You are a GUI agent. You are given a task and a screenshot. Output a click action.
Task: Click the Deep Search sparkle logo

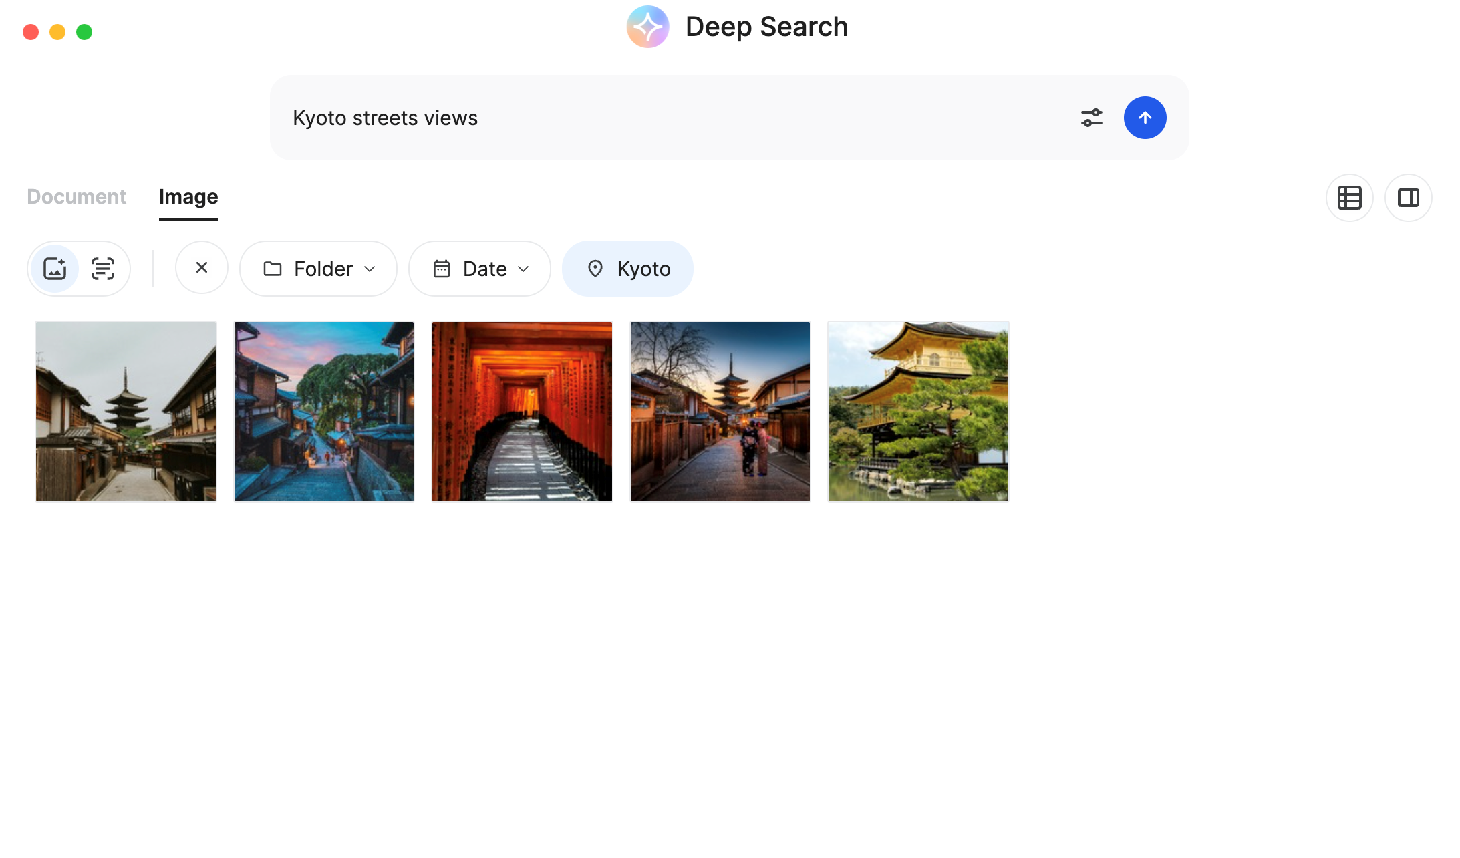[x=647, y=27]
